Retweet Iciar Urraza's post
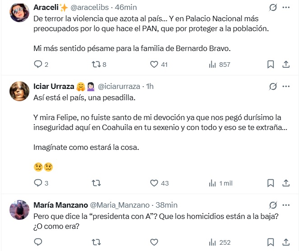Screen dimensions: 299x251 click(96, 183)
